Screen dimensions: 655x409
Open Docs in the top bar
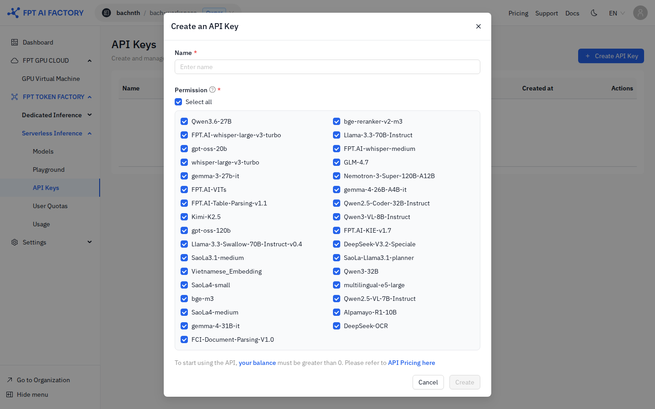pos(572,13)
